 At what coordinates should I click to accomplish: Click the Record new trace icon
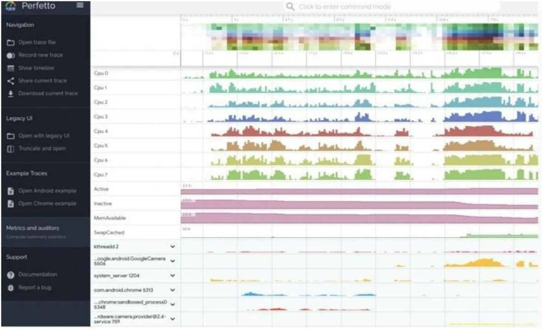click(x=11, y=55)
